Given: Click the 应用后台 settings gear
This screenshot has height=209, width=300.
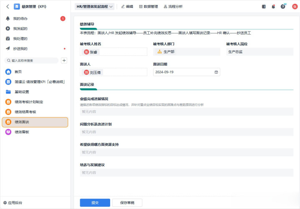Looking at the screenshot, I should pyautogui.click(x=5, y=203).
